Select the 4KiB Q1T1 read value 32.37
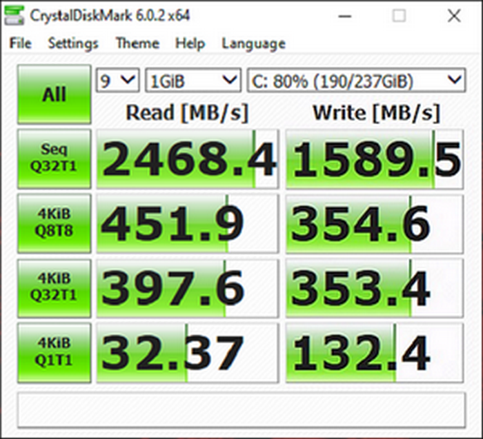The image size is (483, 439). click(x=187, y=353)
